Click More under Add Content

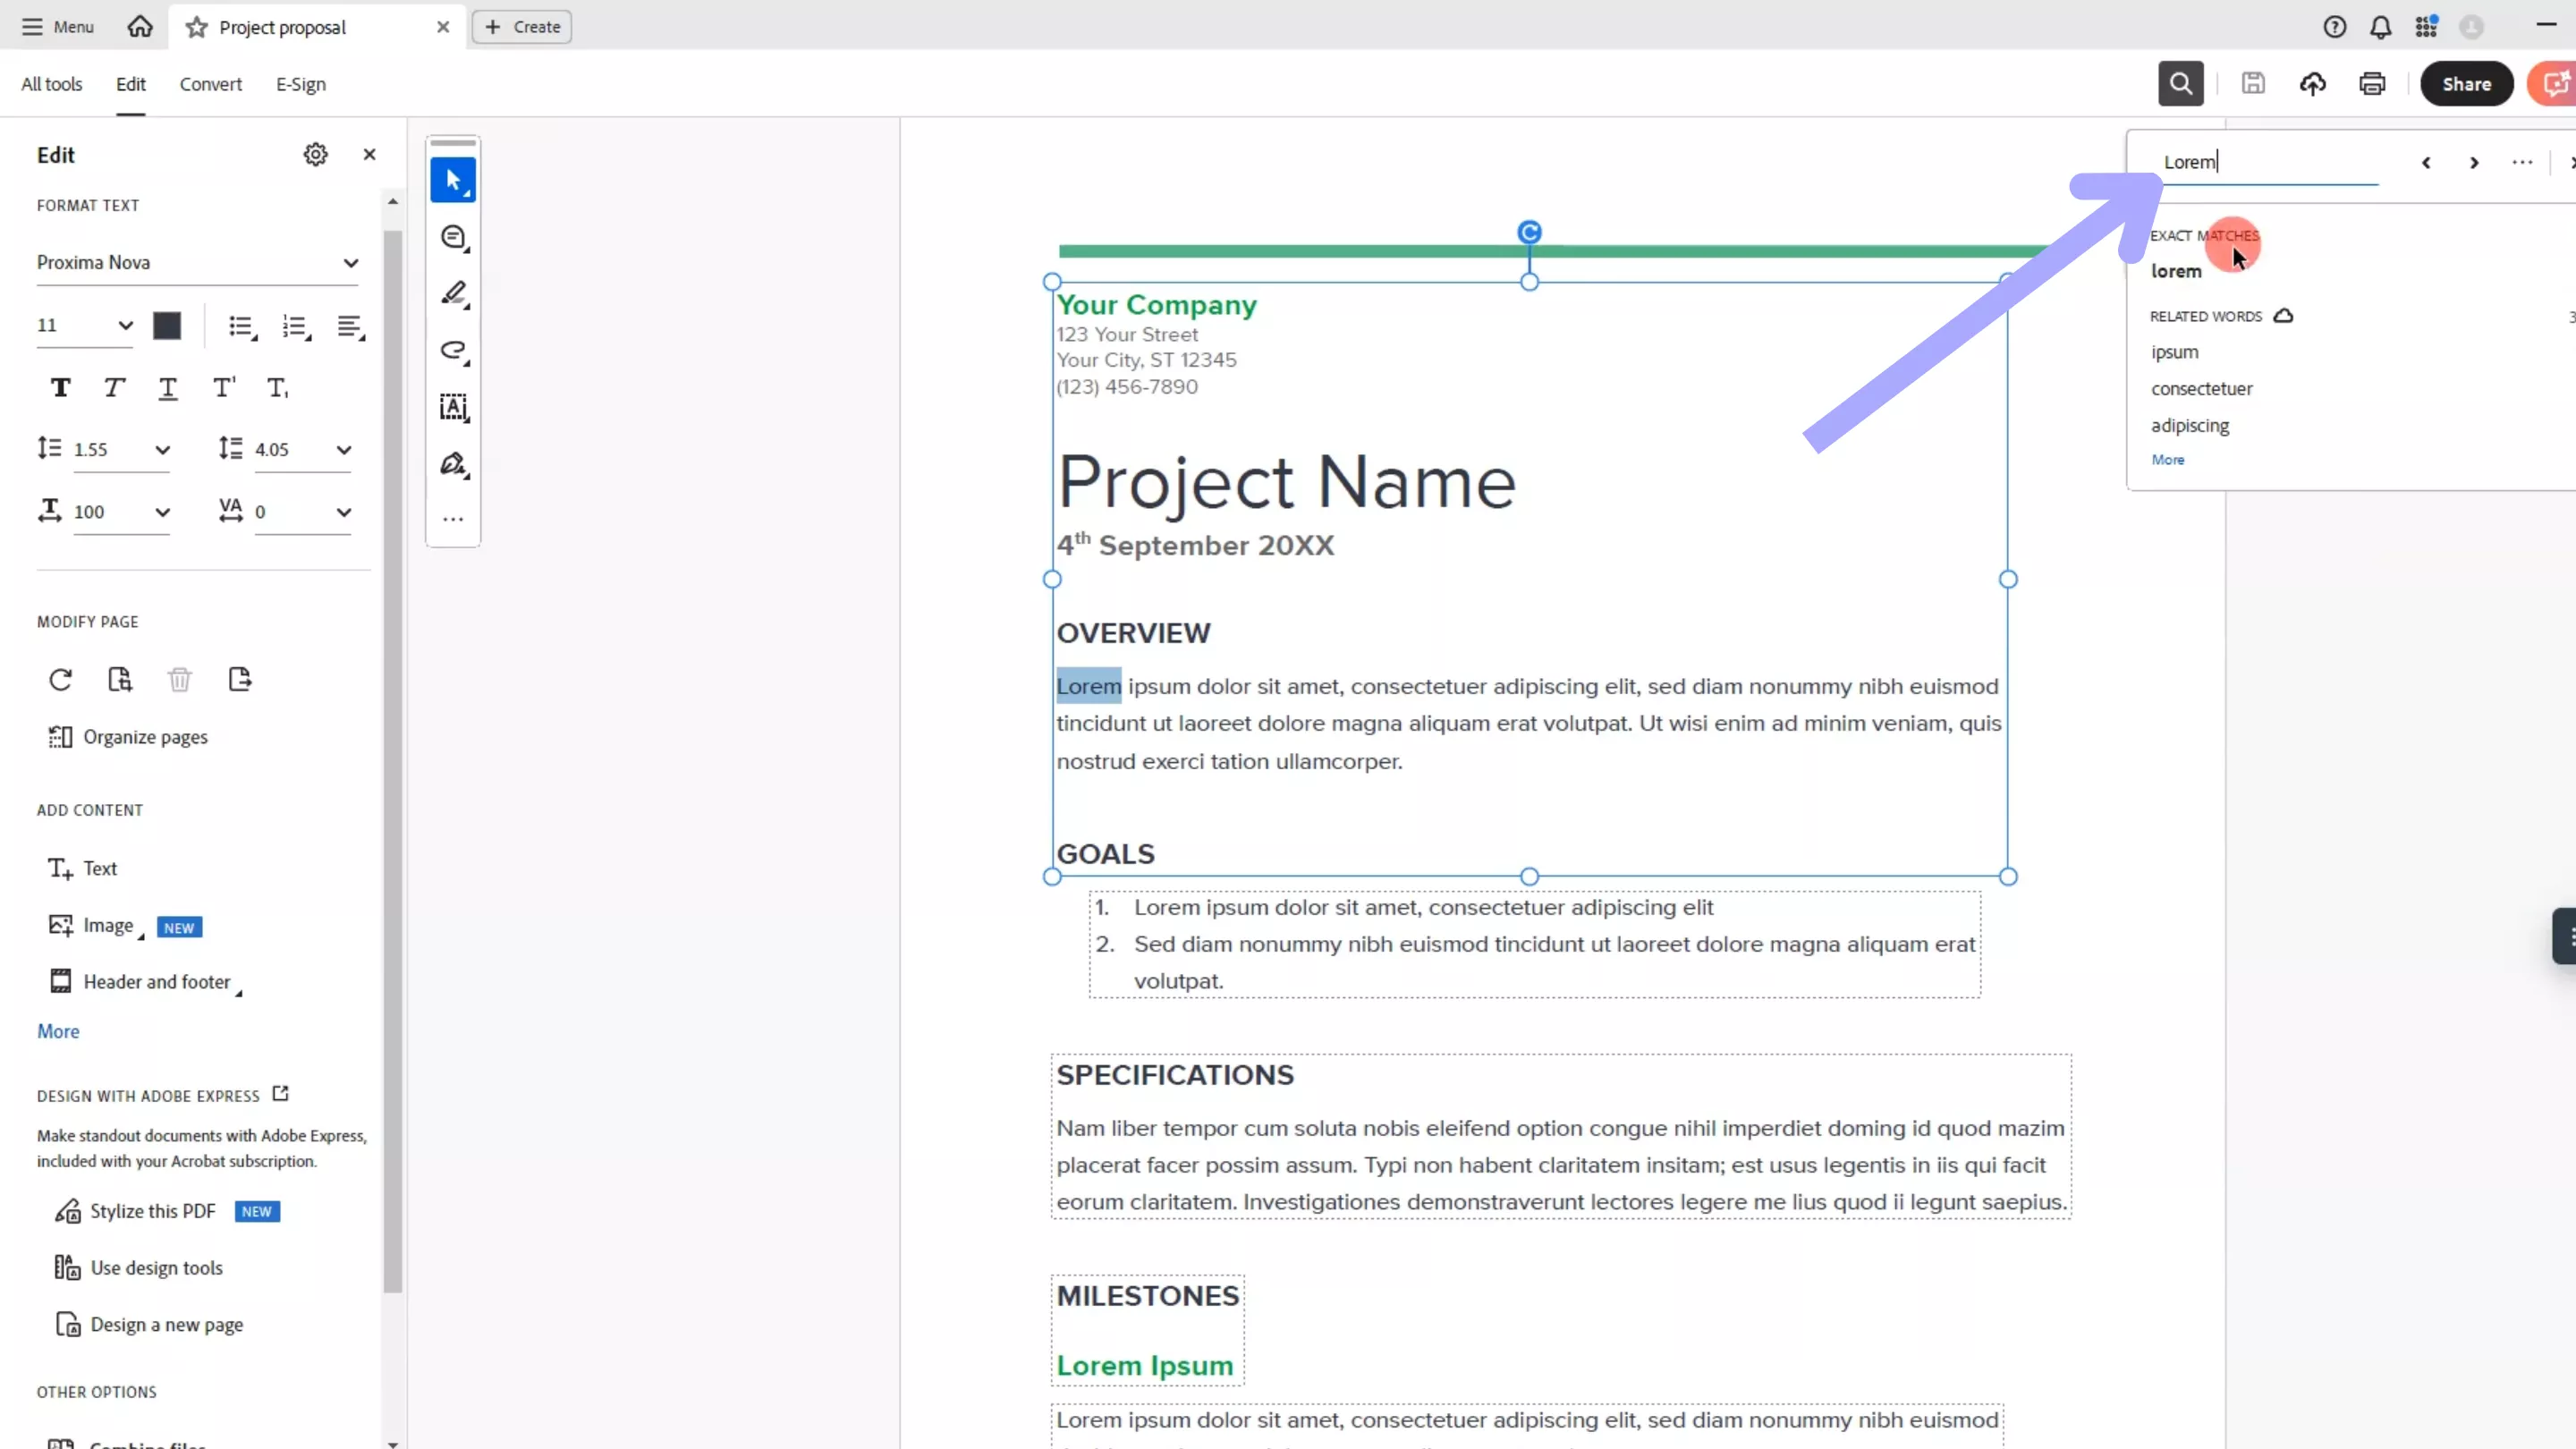58,1031
